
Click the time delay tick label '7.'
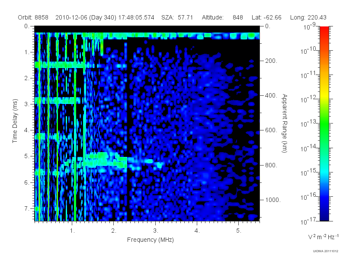click(27, 208)
